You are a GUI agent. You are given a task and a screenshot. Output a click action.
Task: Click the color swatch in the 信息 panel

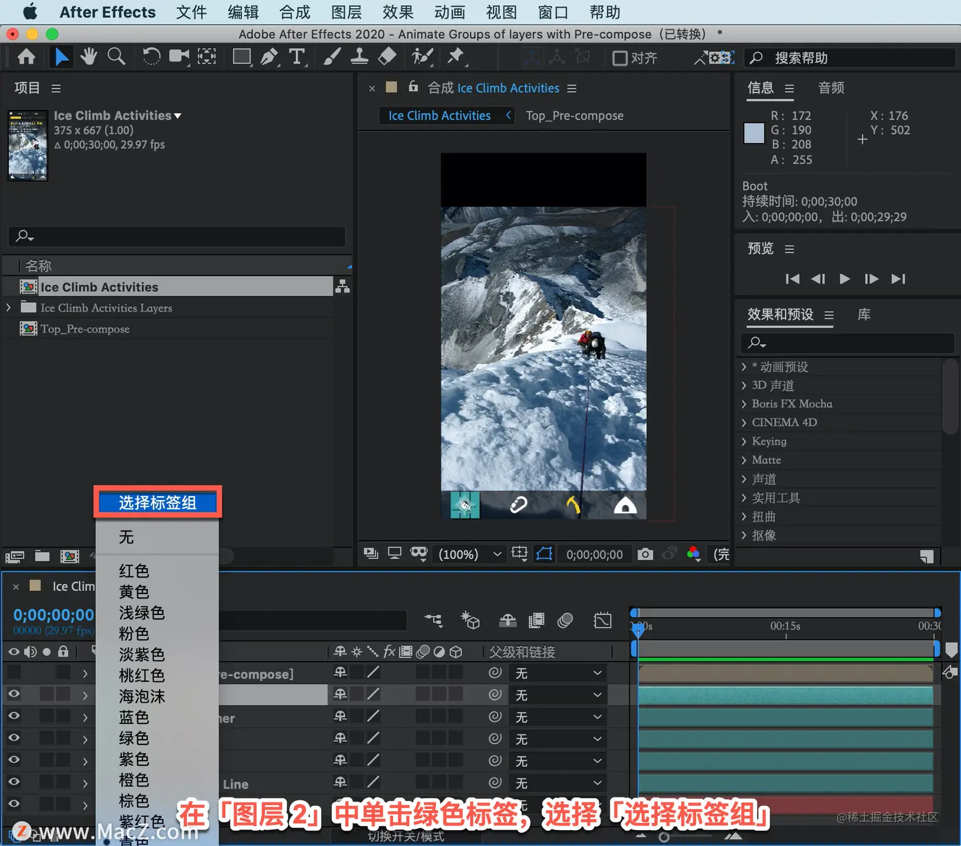(754, 133)
